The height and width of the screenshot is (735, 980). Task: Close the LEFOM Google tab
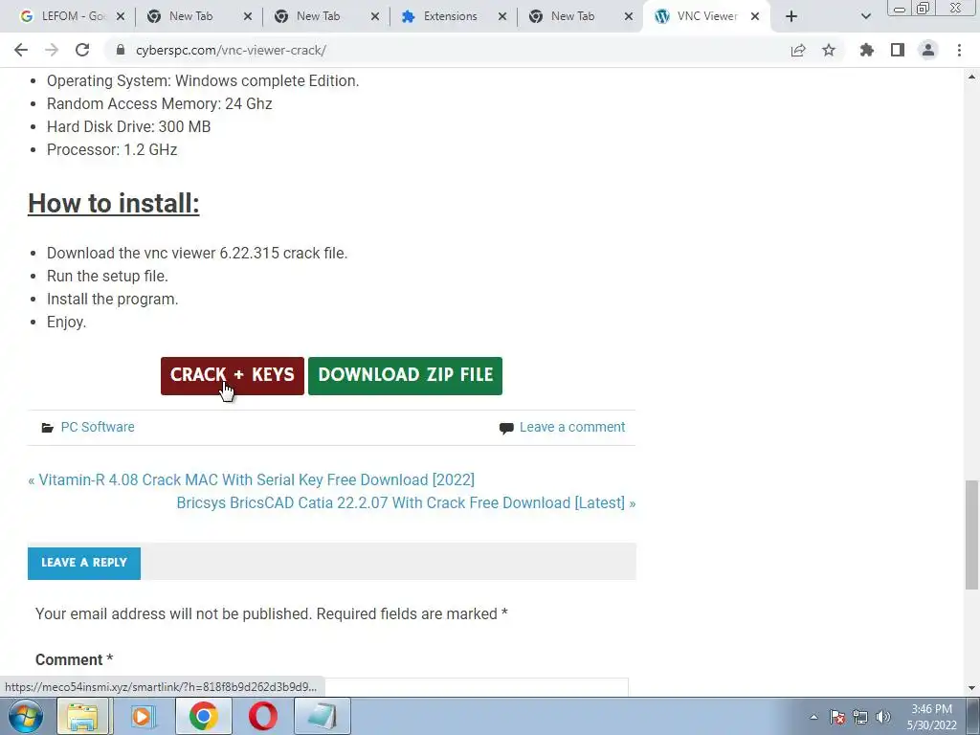pos(121,16)
